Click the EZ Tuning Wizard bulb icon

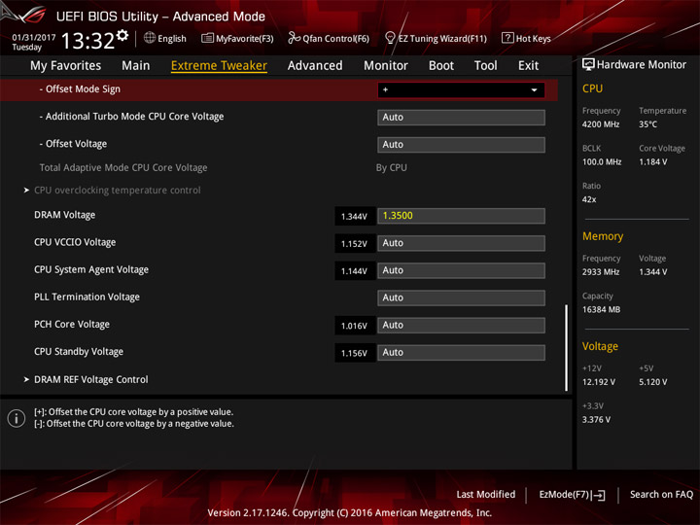tap(390, 38)
